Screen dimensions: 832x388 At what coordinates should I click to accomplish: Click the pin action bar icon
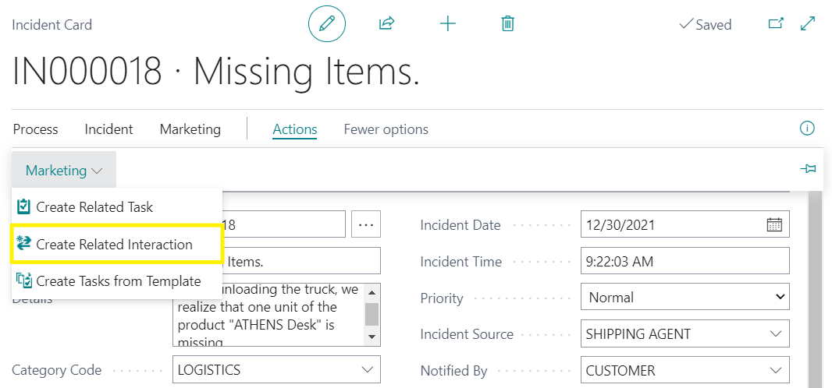(808, 169)
